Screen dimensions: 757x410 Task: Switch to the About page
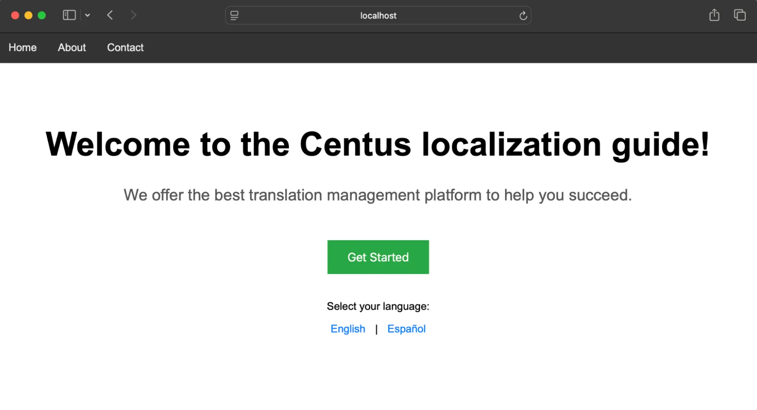click(x=71, y=48)
